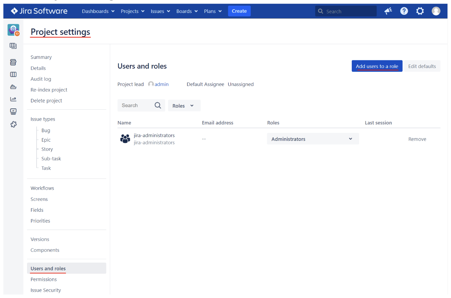Select the Bug issue type
Image resolution: width=451 pixels, height=298 pixels.
pos(46,130)
